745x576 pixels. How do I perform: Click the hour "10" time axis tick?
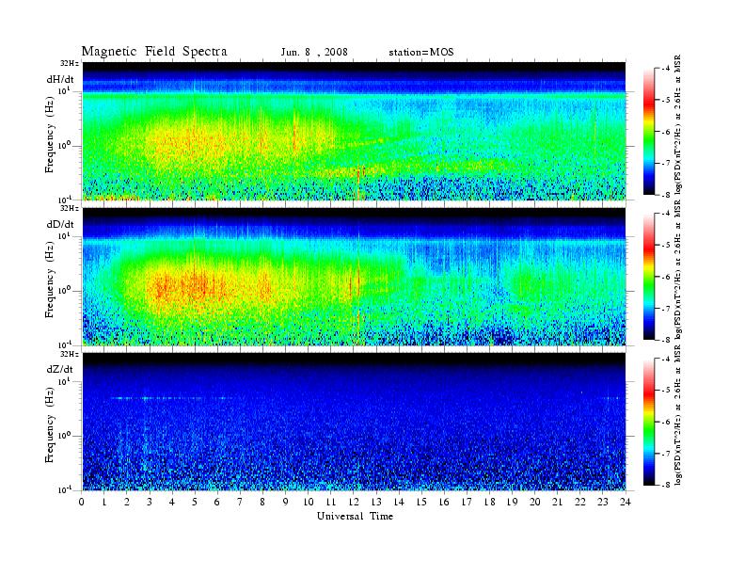(x=309, y=502)
